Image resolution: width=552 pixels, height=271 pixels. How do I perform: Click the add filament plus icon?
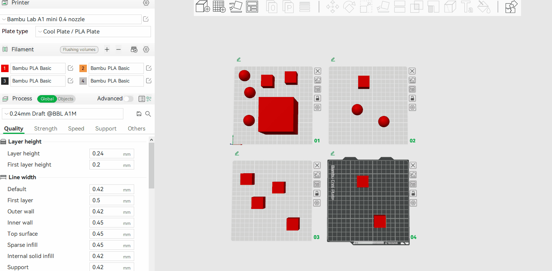[x=107, y=49]
